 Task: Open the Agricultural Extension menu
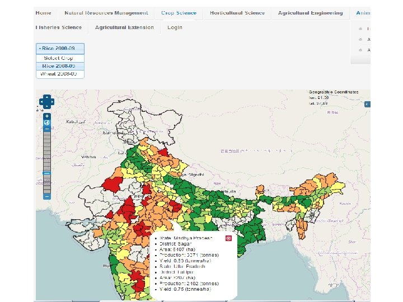pyautogui.click(x=124, y=27)
